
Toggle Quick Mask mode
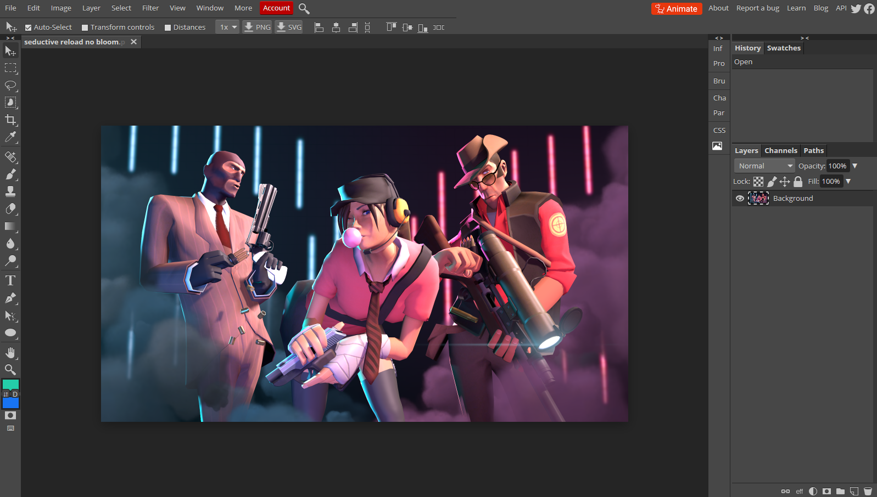[10, 416]
